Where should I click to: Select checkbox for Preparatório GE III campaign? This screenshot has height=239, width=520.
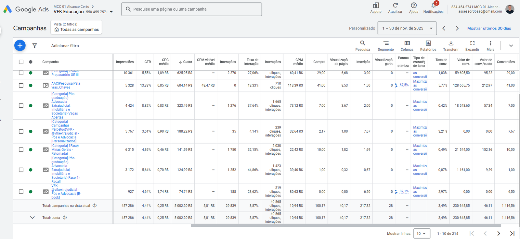coord(21,73)
